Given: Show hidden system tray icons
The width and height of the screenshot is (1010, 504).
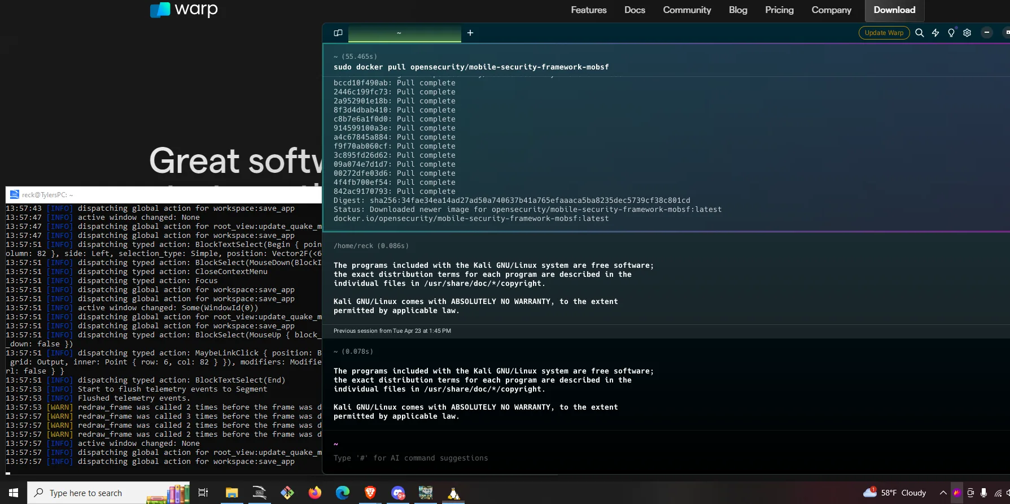Looking at the screenshot, I should 943,493.
